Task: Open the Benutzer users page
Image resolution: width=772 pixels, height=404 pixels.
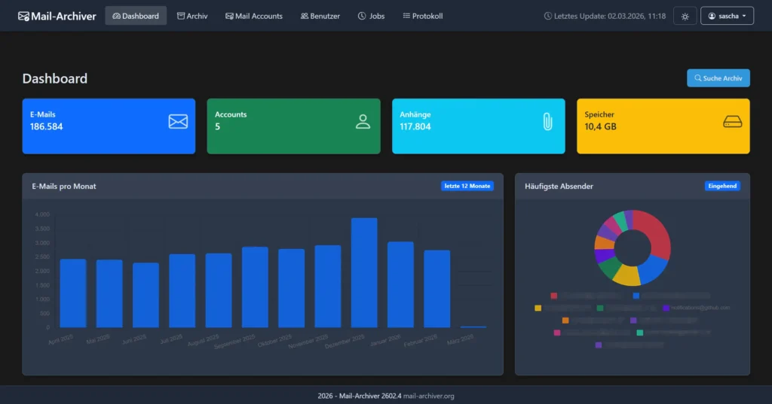Action: point(320,16)
